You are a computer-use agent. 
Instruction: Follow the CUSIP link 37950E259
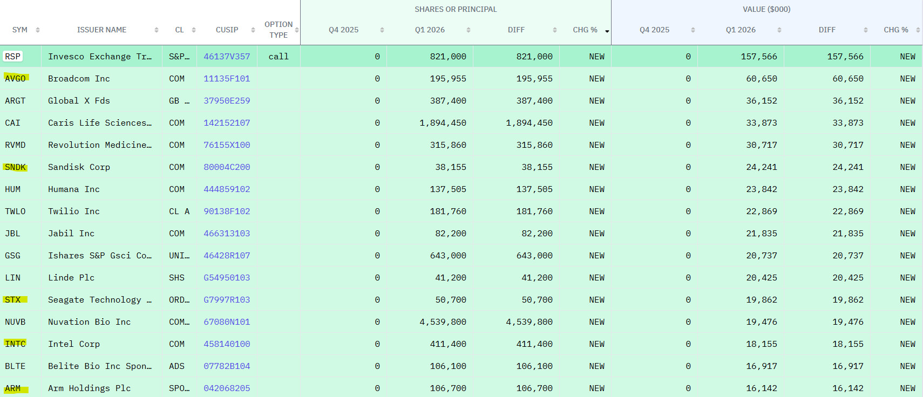(x=227, y=101)
